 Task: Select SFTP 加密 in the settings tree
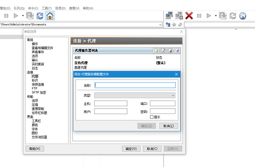pyautogui.click(x=39, y=92)
